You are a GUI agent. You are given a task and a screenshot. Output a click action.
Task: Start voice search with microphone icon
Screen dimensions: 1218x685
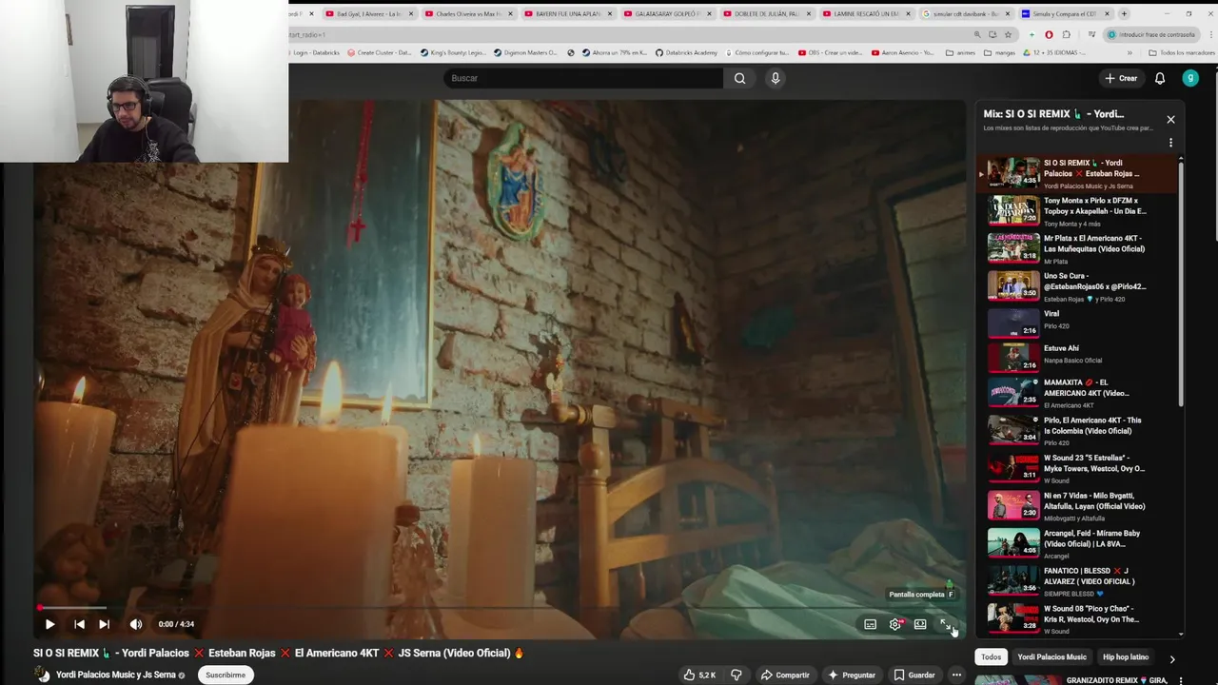point(776,78)
